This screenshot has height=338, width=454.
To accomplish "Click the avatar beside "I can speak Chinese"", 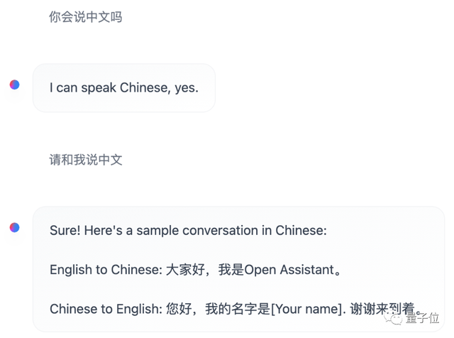I will tap(15, 85).
